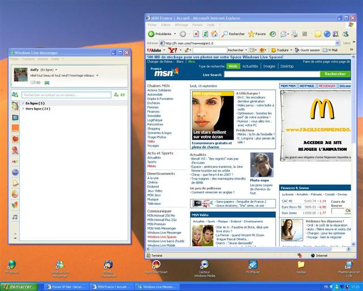Click the démarrer Start button
Screen dimensions: 363x291
click(19, 287)
